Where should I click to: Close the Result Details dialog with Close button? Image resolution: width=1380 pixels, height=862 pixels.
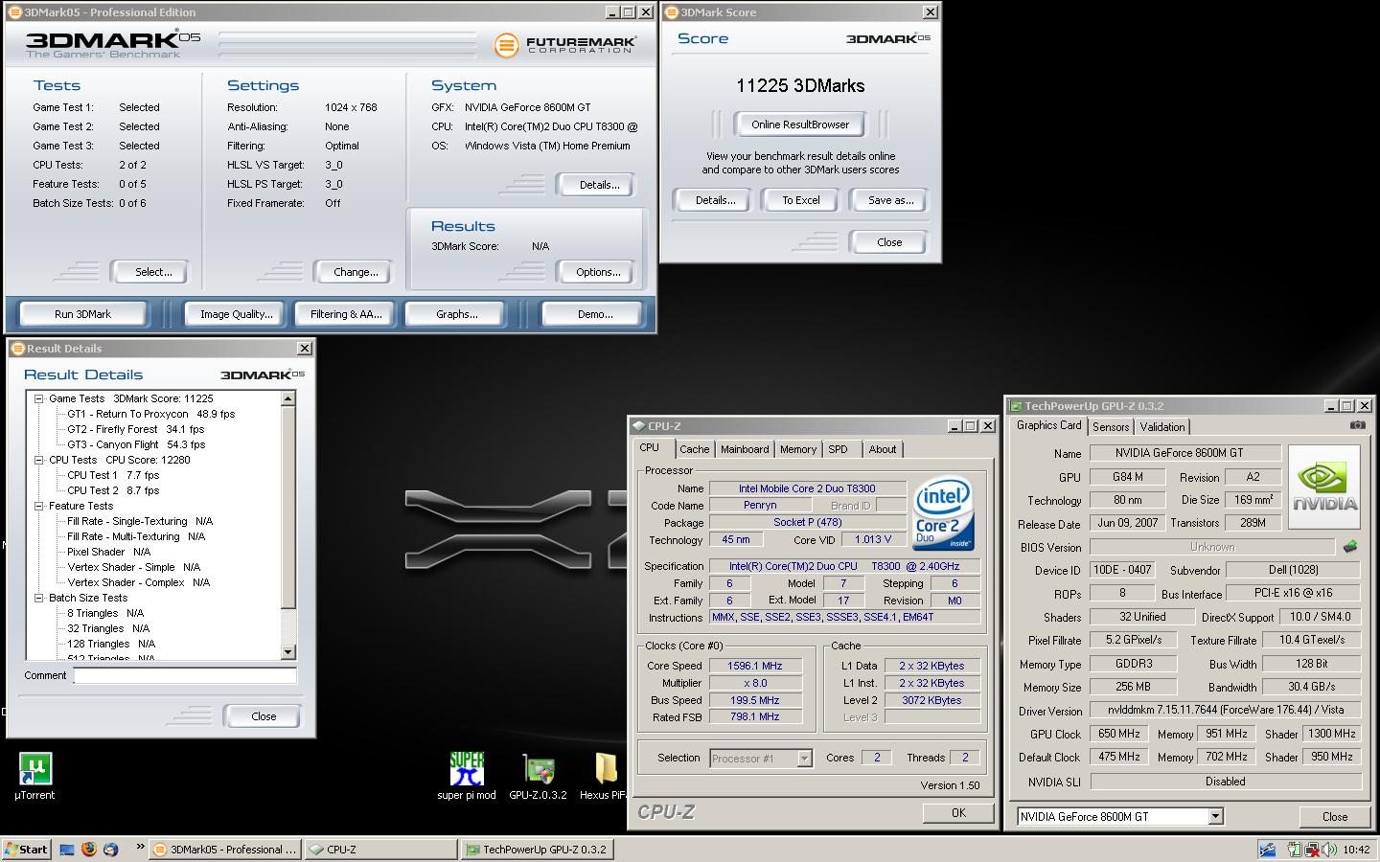264,716
